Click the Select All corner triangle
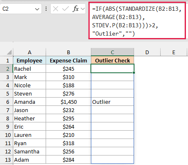 coord(9,53)
